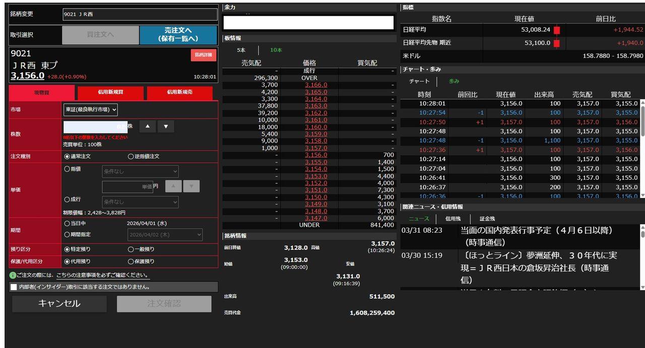
Task: Open the 期間指定 date dropdown
Action: [x=165, y=235]
